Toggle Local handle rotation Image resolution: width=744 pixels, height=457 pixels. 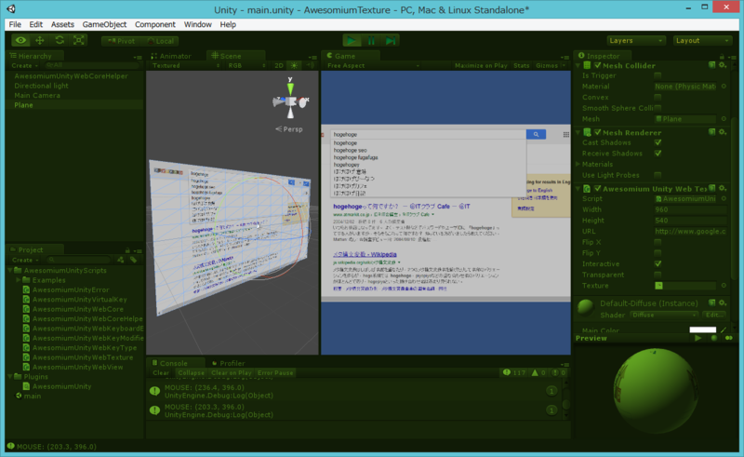click(160, 41)
